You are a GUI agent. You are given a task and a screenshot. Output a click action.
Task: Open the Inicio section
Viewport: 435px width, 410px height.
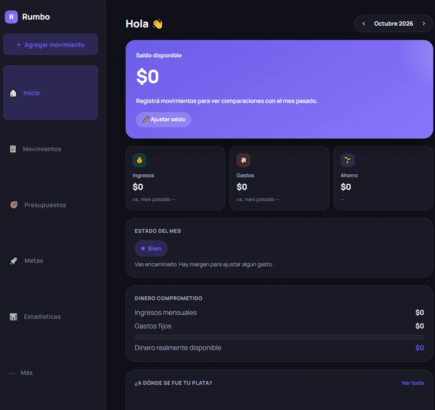[x=50, y=93]
